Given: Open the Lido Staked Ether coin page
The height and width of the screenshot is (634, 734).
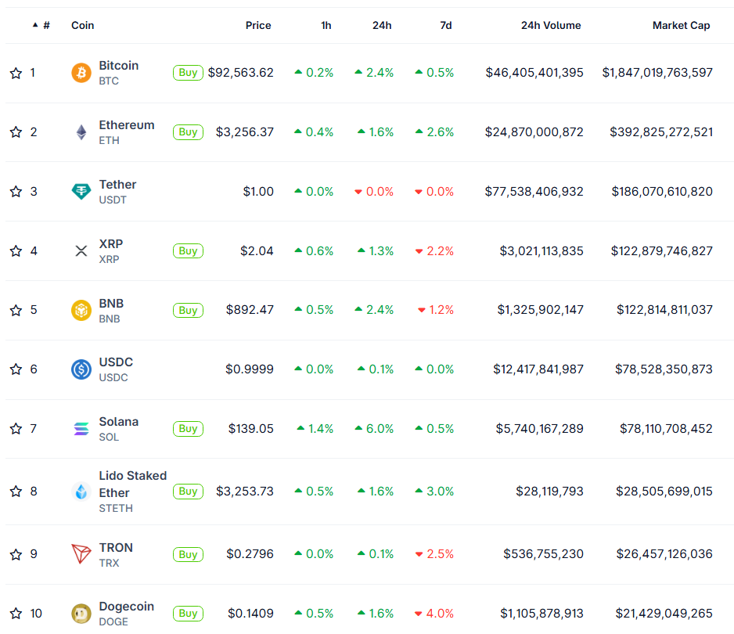Looking at the screenshot, I should pyautogui.click(x=132, y=484).
